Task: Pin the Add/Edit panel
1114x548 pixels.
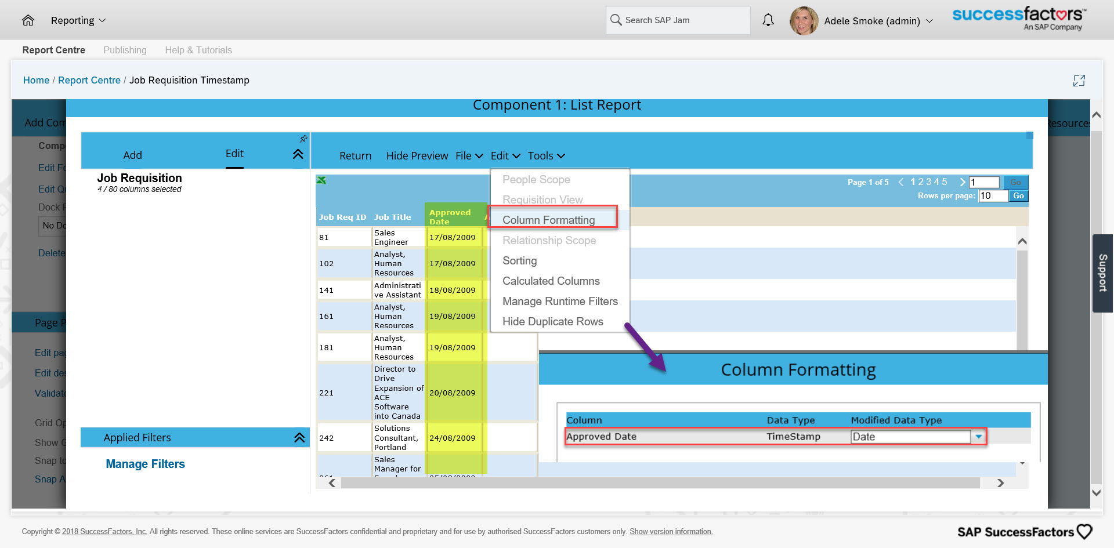Action: click(x=303, y=139)
